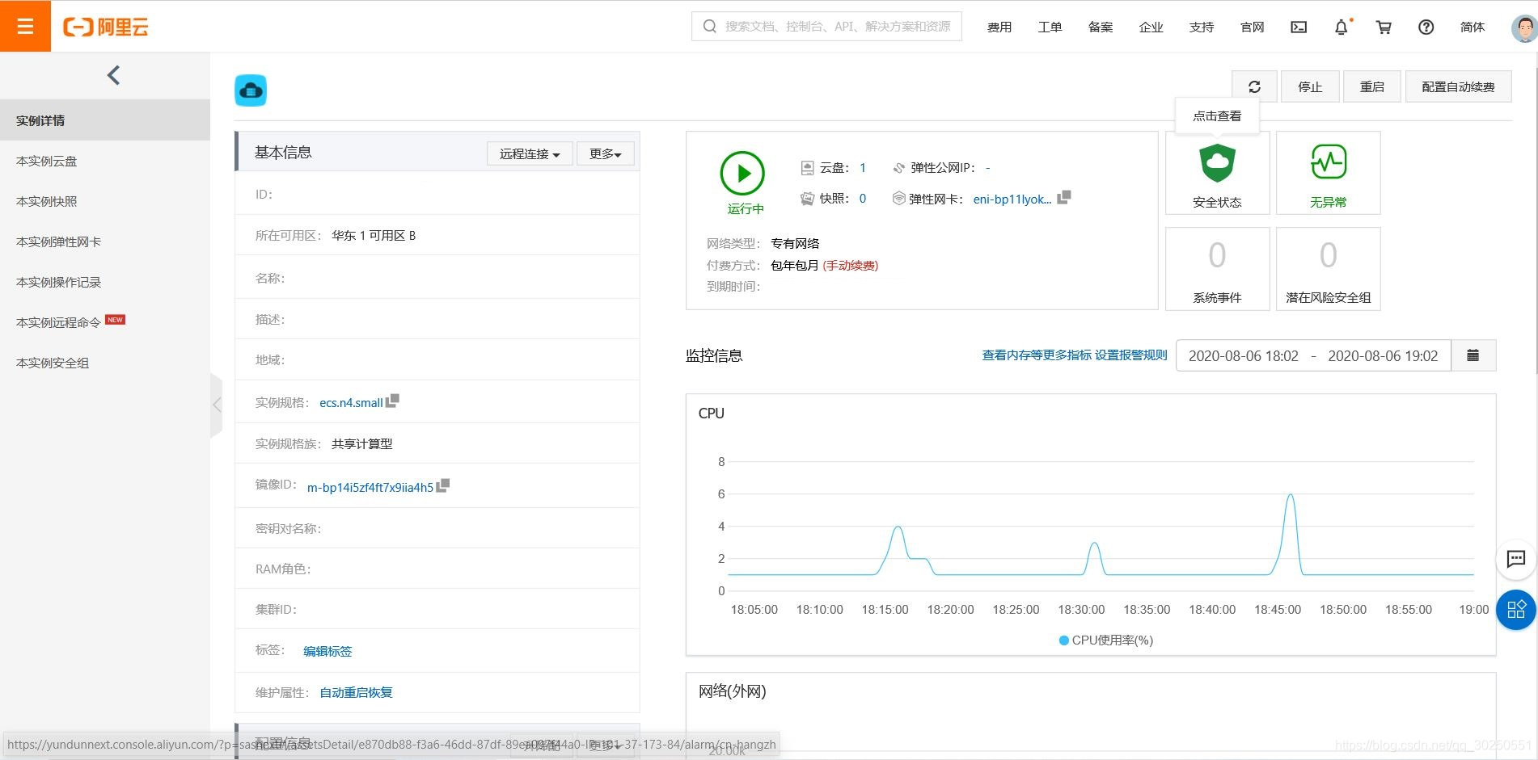Click the green running status play icon
1538x760 pixels.
[742, 173]
